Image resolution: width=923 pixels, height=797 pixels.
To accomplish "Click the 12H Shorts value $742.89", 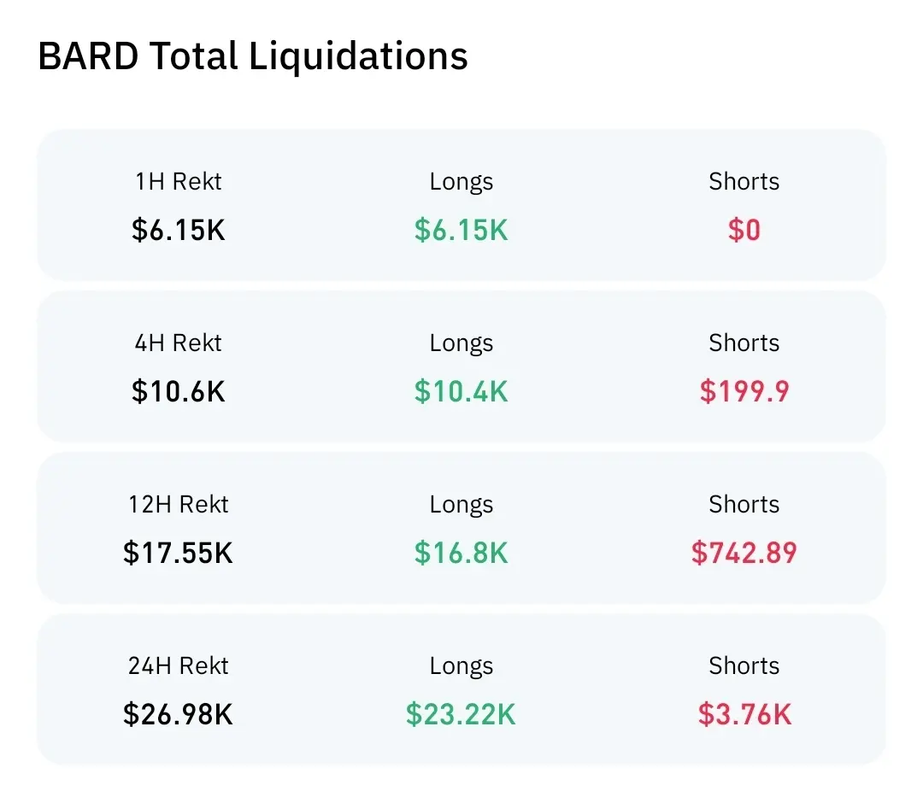I will (744, 553).
